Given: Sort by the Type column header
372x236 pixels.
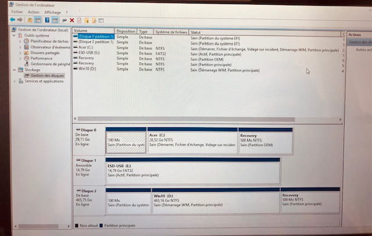Looking at the screenshot, I should [145, 31].
